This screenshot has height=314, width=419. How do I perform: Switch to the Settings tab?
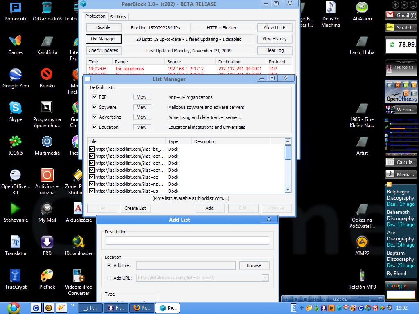(x=118, y=17)
